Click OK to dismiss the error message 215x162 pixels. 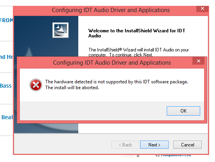click(x=183, y=111)
